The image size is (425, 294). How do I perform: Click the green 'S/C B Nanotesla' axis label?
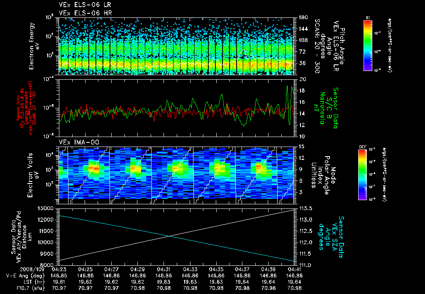point(325,108)
